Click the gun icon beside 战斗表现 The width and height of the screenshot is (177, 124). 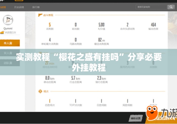(x=40, y=15)
